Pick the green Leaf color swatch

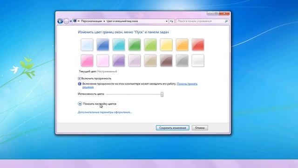click(135, 45)
